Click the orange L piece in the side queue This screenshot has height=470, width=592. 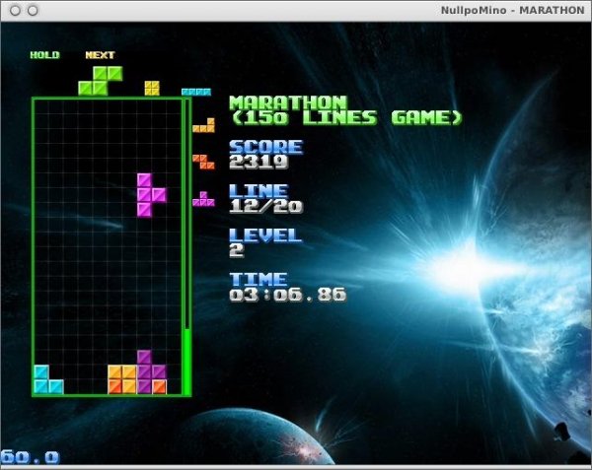(x=204, y=125)
